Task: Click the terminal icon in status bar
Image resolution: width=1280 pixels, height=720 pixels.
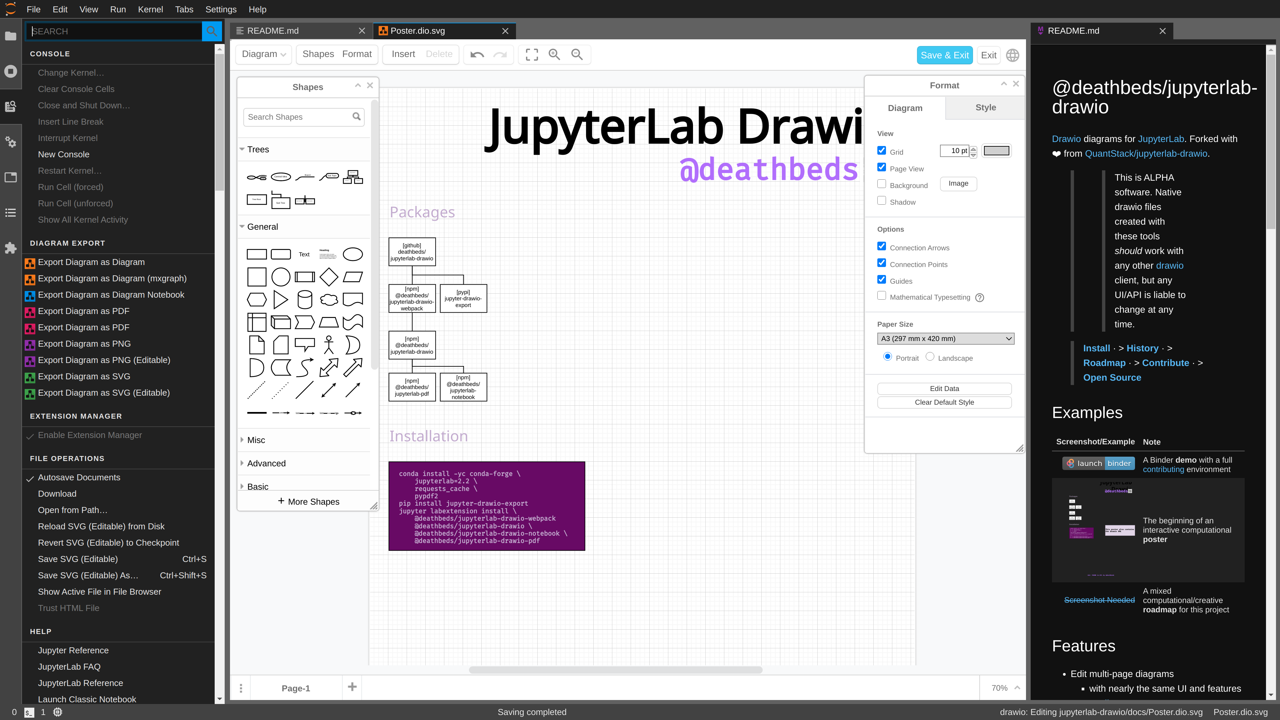Action: pyautogui.click(x=29, y=712)
